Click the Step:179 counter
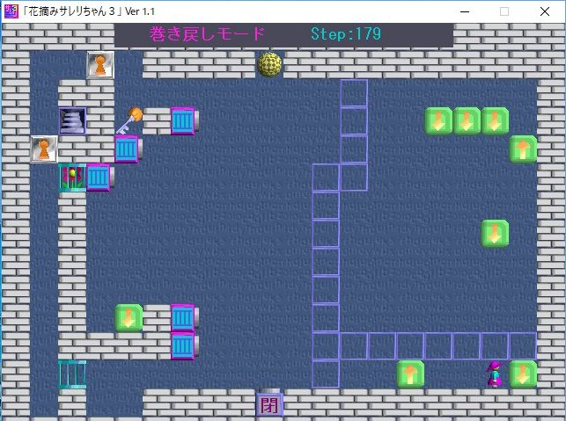This screenshot has height=421, width=566. (x=345, y=34)
